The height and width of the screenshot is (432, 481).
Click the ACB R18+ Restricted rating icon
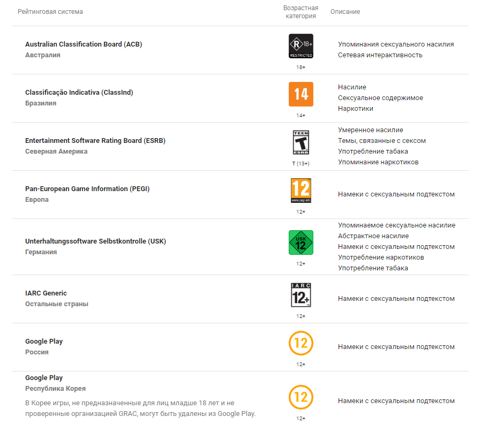click(300, 46)
